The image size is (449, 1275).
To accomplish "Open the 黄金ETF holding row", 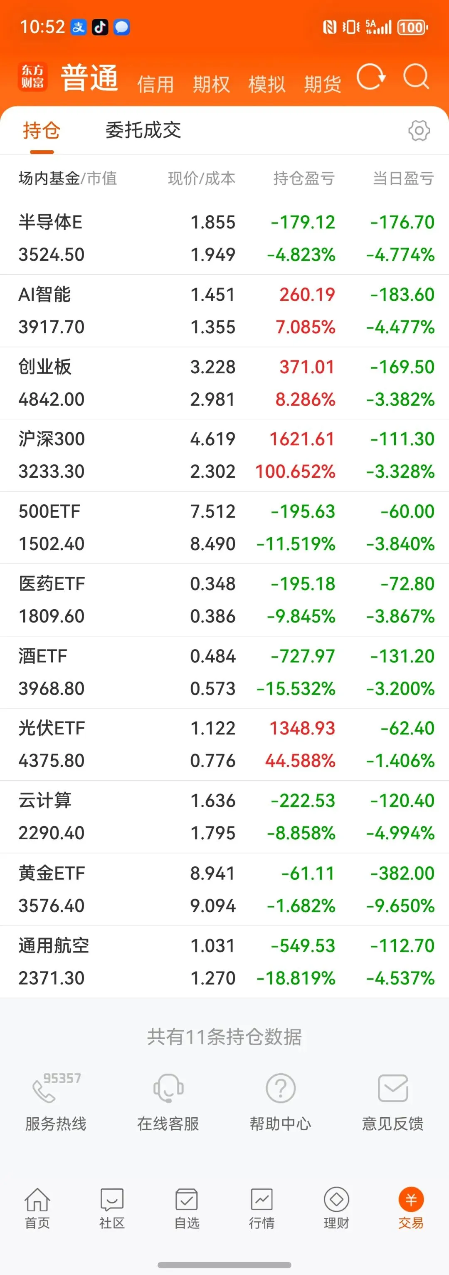I will 224,889.
